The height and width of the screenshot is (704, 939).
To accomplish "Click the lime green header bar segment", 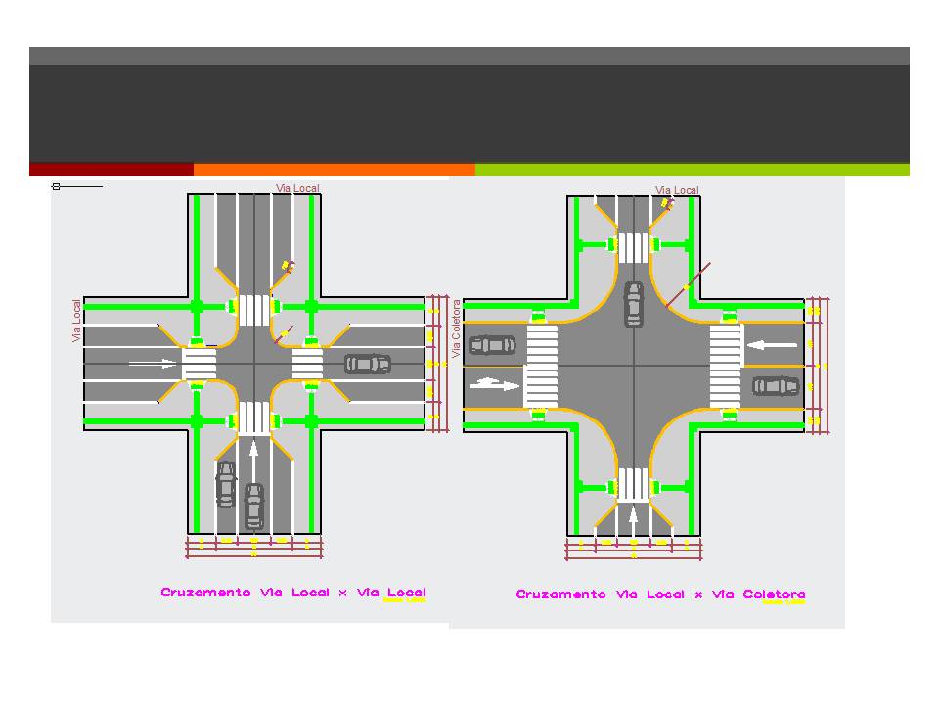I will (x=692, y=169).
